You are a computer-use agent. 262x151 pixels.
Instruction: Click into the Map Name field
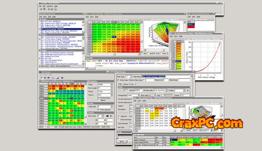click(166, 76)
